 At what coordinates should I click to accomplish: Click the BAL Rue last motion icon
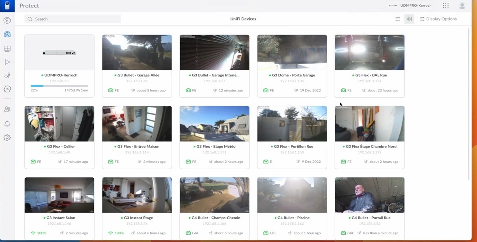pyautogui.click(x=364, y=90)
